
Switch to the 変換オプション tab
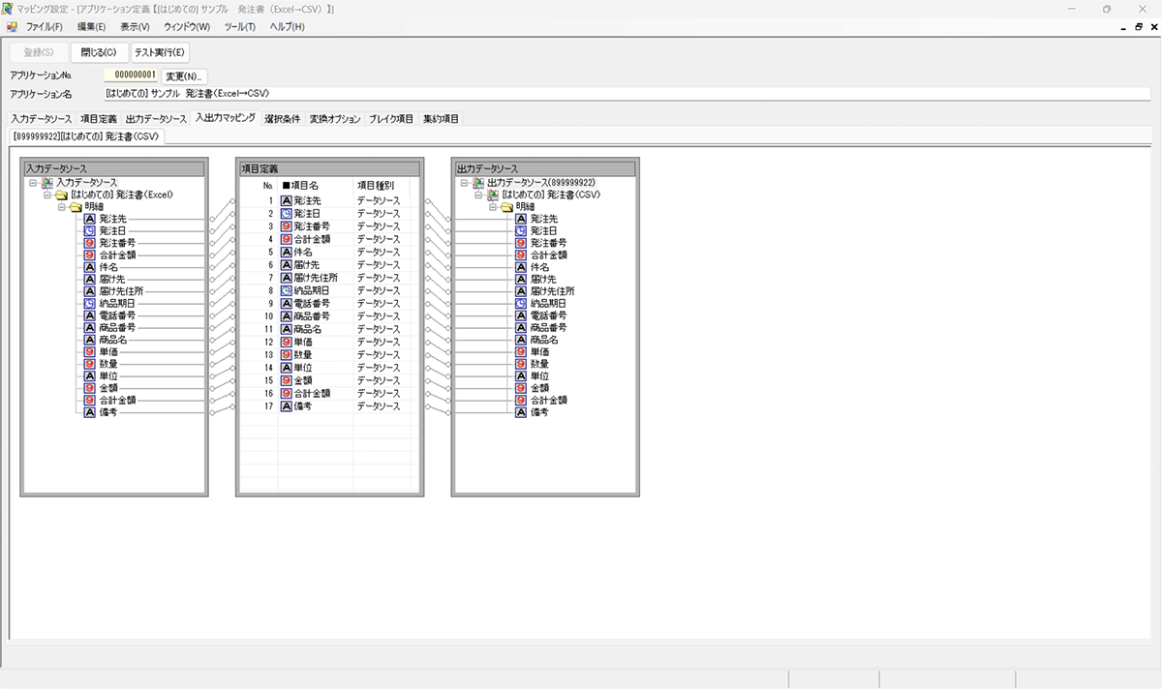point(335,119)
